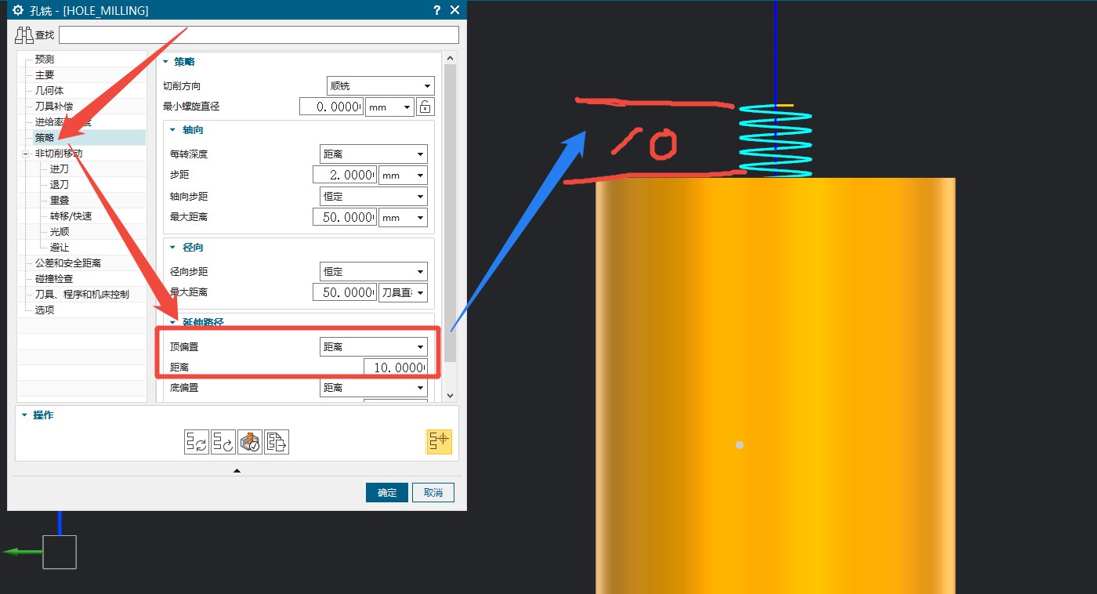Click the settings panel vertical scrollbar thumb
The height and width of the screenshot is (594, 1097).
point(450,212)
